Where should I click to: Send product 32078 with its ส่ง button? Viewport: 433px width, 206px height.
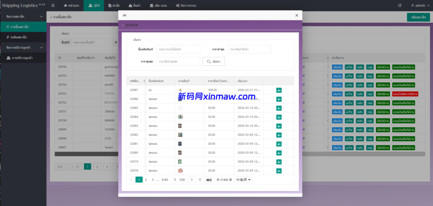click(279, 171)
